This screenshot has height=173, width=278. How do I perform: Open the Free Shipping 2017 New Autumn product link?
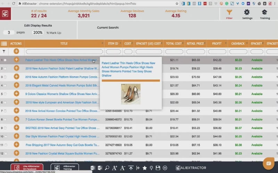(63, 145)
